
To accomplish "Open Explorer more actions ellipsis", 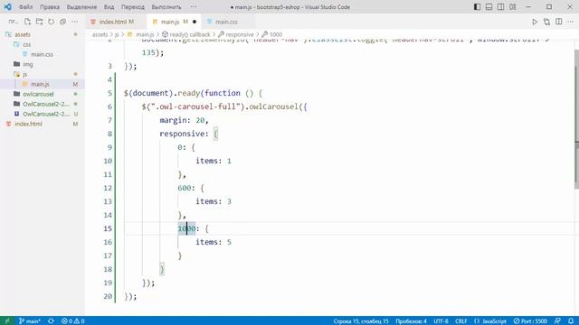I will tap(75, 22).
